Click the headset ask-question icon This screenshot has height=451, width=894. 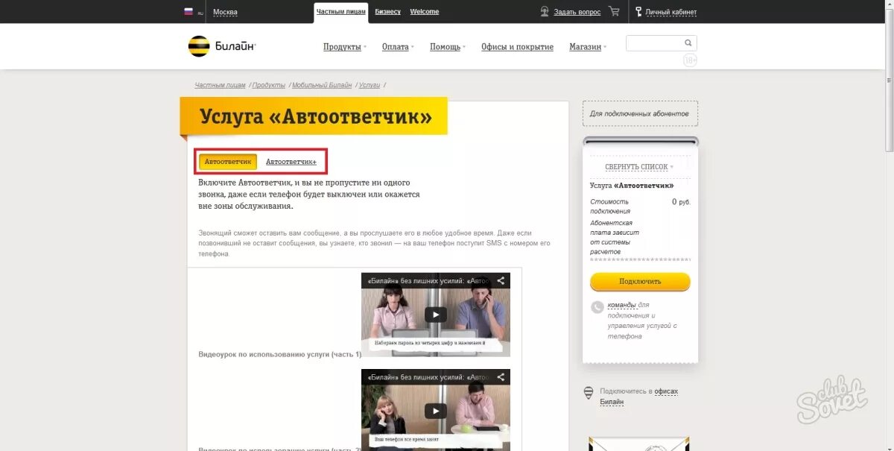545,11
